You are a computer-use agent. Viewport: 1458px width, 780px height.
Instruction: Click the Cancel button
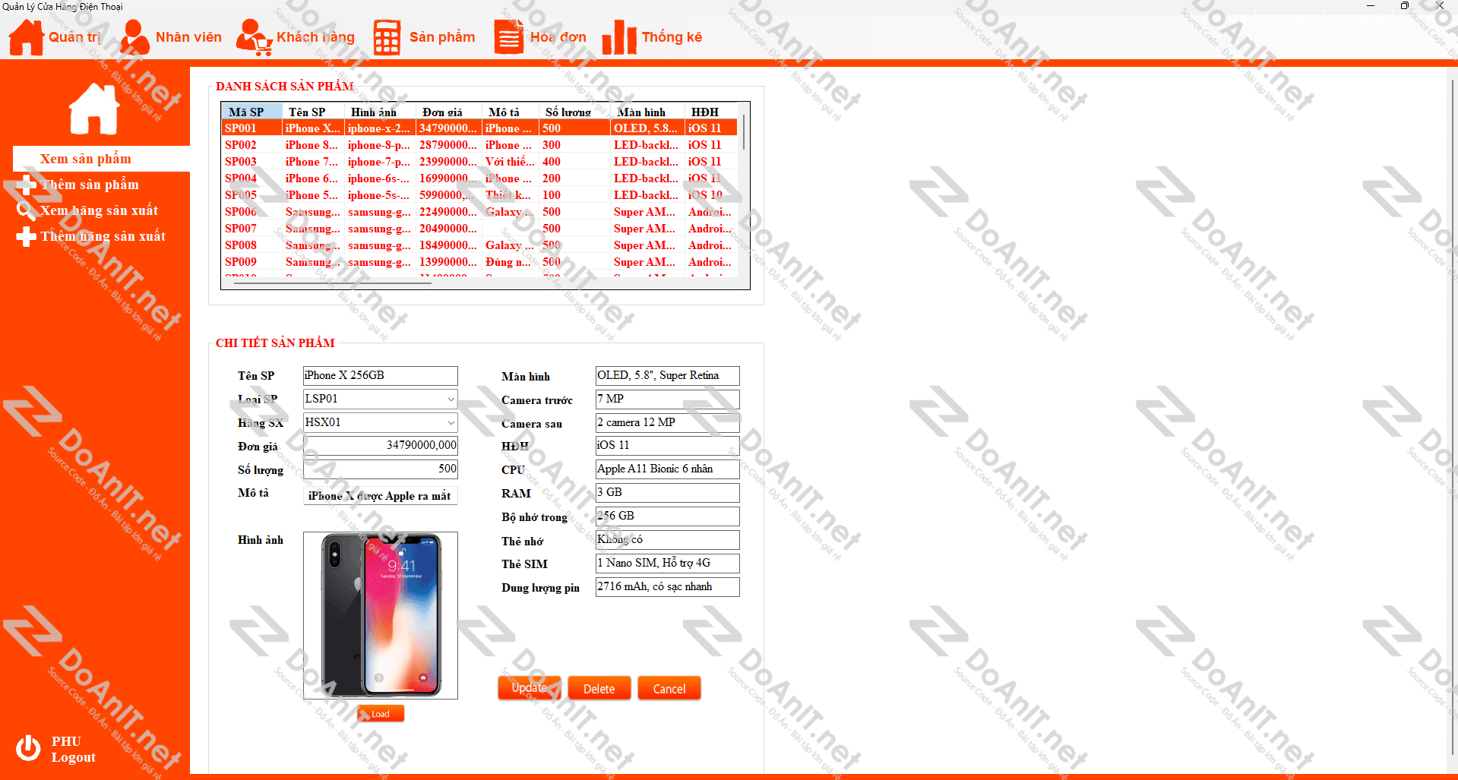coord(669,688)
